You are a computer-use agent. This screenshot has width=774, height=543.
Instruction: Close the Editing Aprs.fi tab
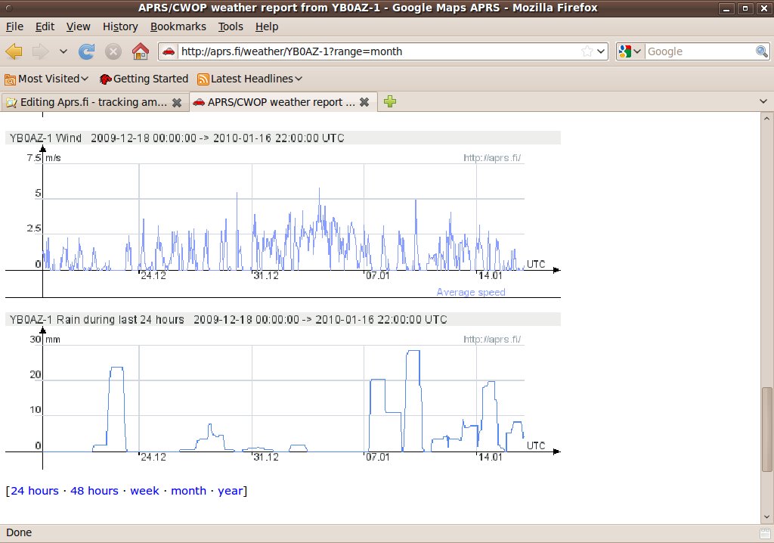(177, 102)
